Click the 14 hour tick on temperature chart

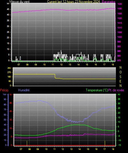79,149
